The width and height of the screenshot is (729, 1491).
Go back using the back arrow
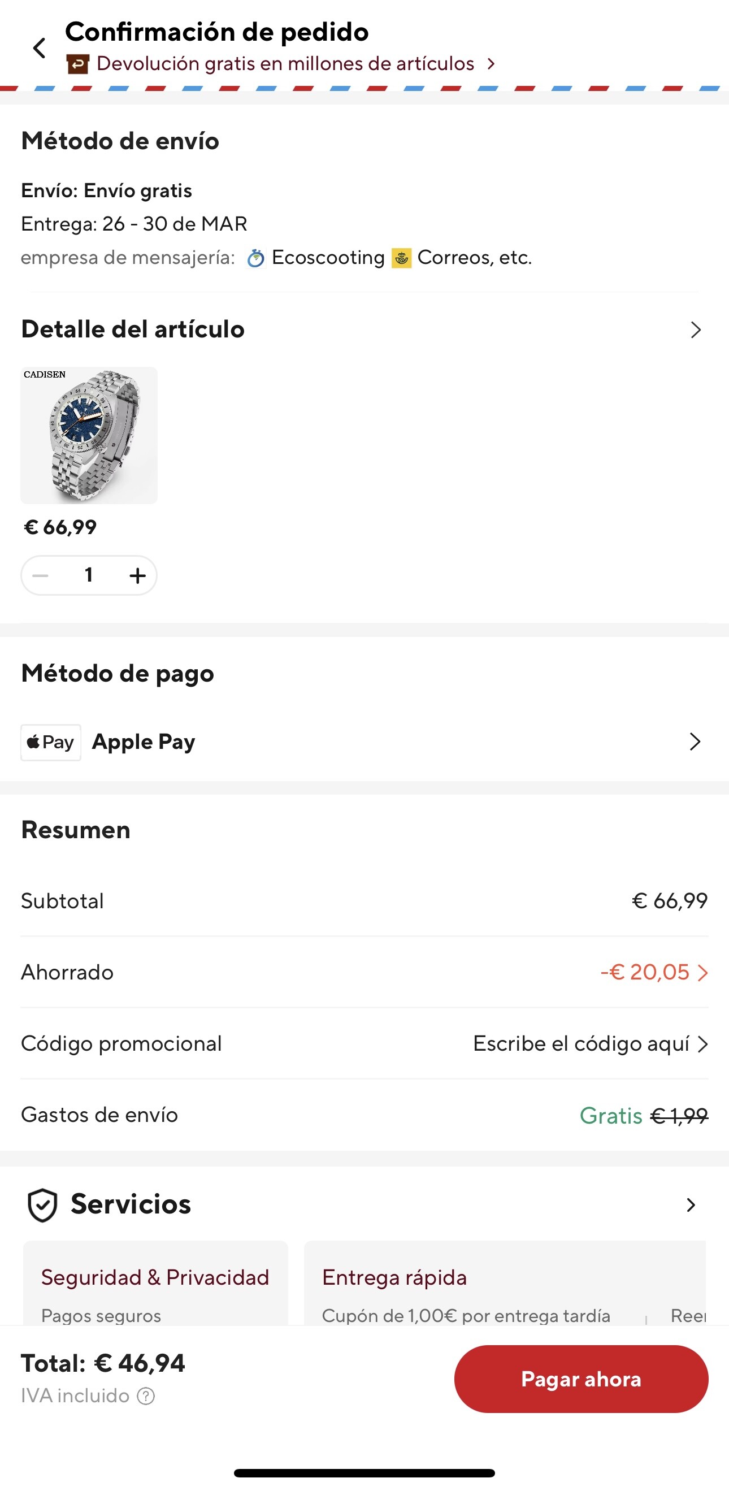tap(40, 48)
